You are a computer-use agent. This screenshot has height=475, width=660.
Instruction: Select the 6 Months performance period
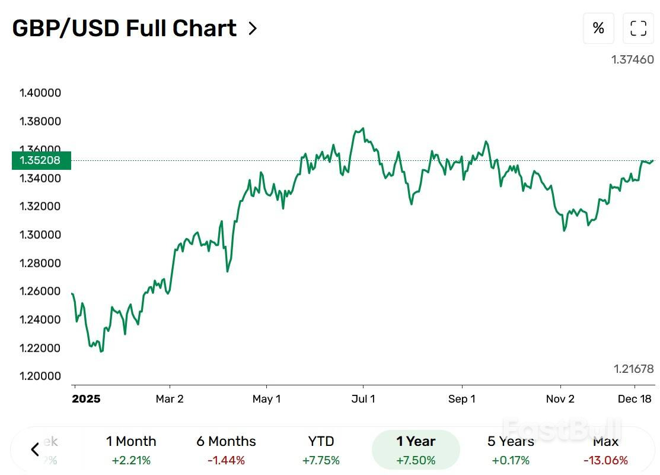[x=226, y=449]
